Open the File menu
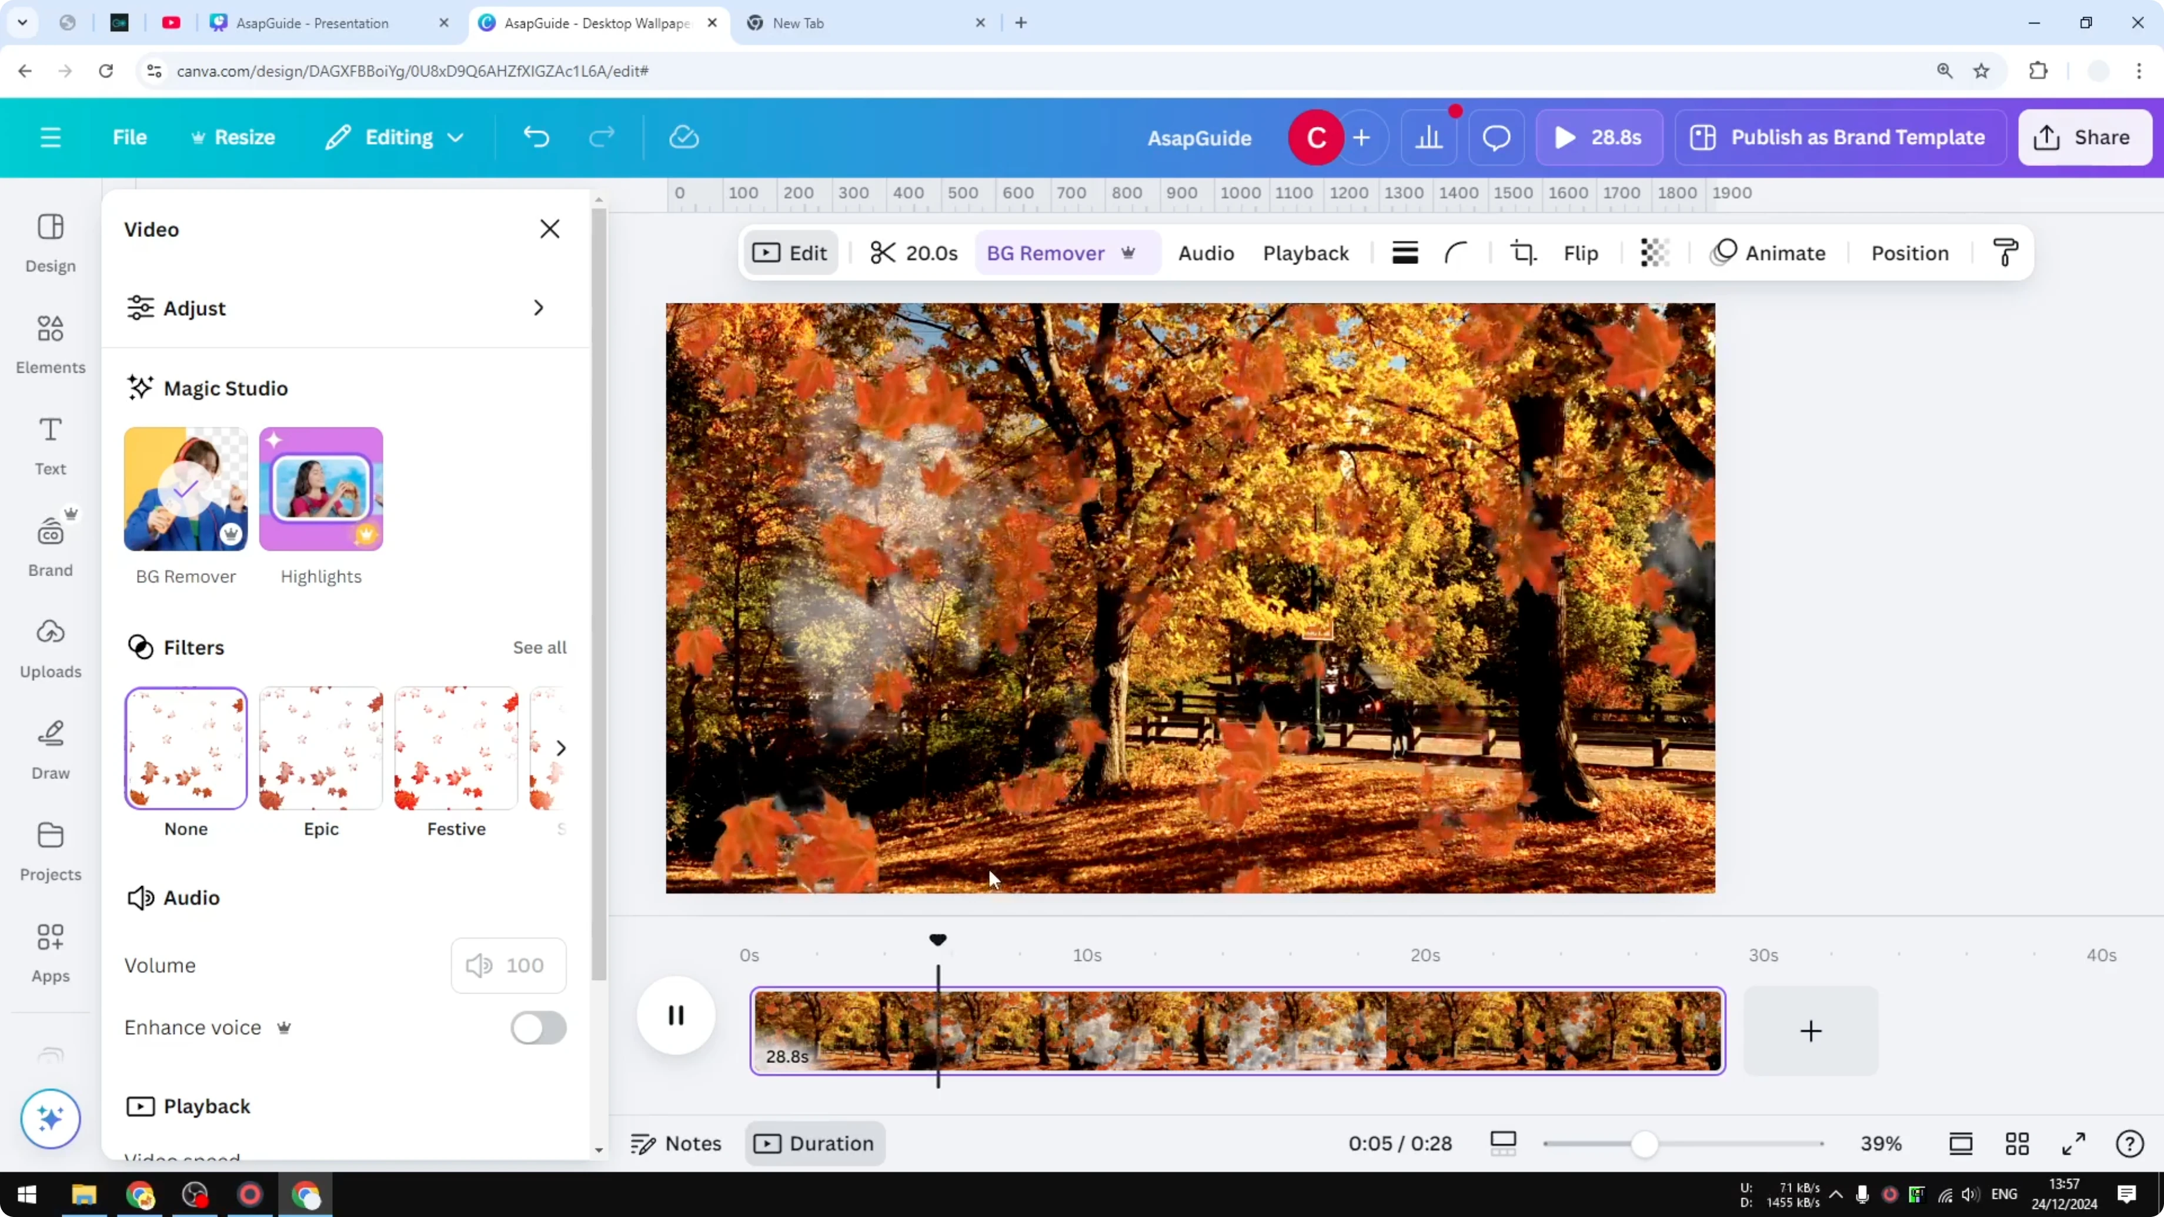2164x1217 pixels. 130,137
